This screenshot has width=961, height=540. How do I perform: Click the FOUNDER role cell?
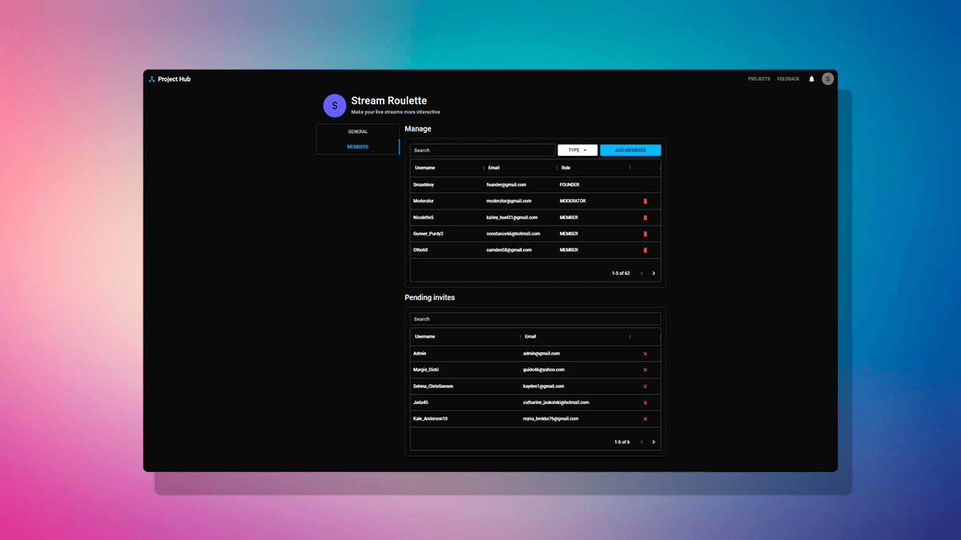pos(569,185)
